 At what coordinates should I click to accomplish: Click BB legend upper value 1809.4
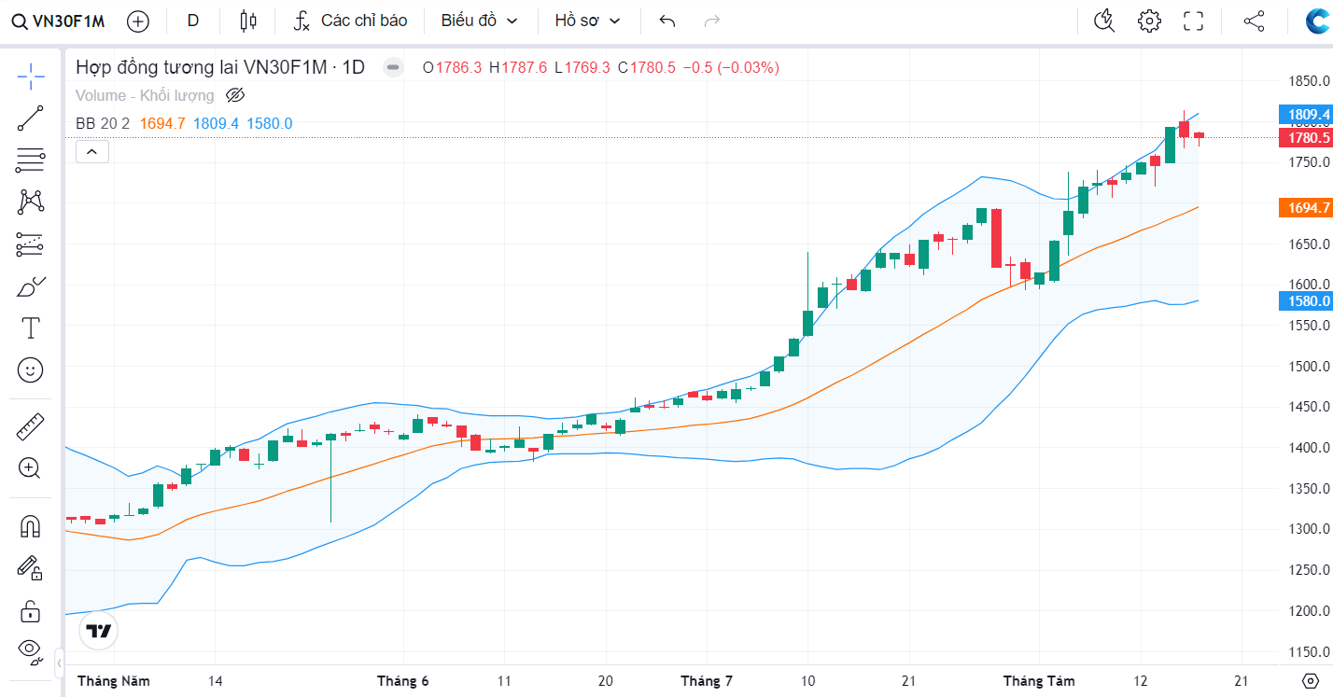tap(217, 123)
